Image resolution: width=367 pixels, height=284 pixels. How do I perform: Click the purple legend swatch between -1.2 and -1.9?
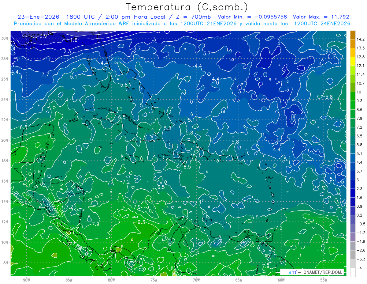pos(353,237)
